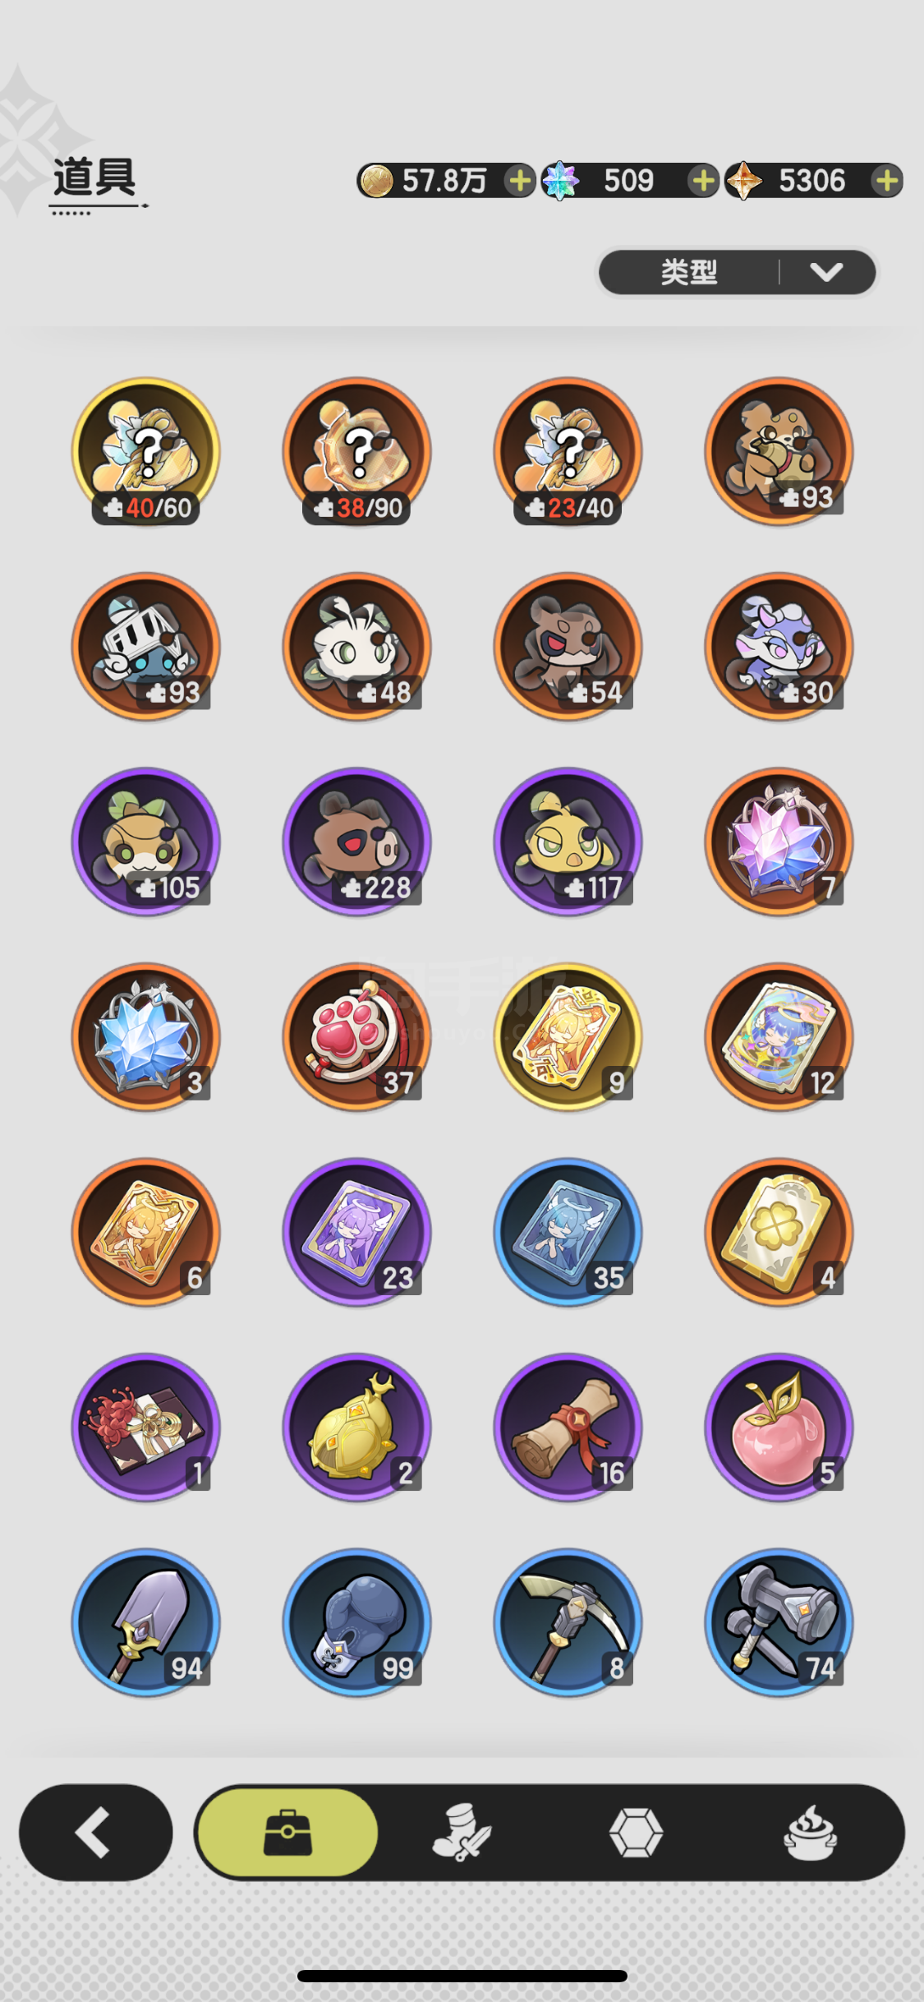Choose the golden helmet item
The width and height of the screenshot is (924, 2002).
[357, 1428]
